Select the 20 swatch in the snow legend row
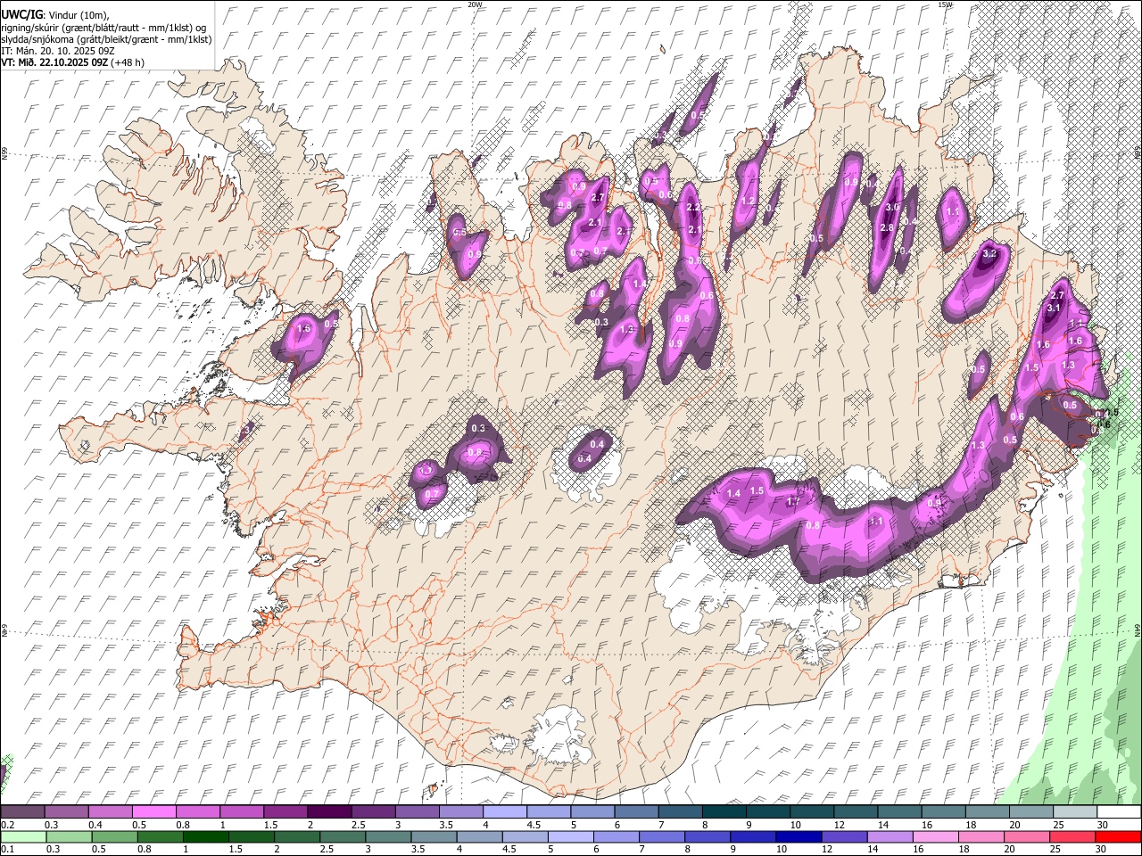Screen dimensions: 1142x856 [1031, 811]
